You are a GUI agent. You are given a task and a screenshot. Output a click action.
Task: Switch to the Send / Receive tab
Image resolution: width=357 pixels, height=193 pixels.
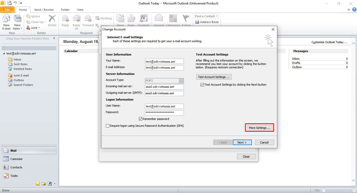(44, 10)
